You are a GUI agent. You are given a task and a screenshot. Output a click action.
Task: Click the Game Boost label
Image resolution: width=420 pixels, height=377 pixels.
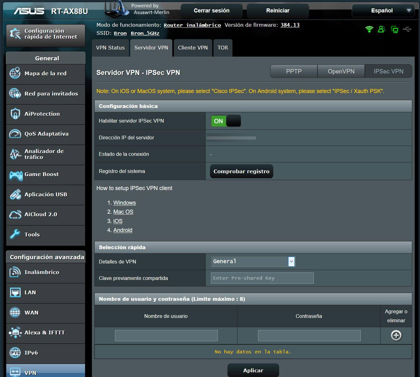(42, 174)
